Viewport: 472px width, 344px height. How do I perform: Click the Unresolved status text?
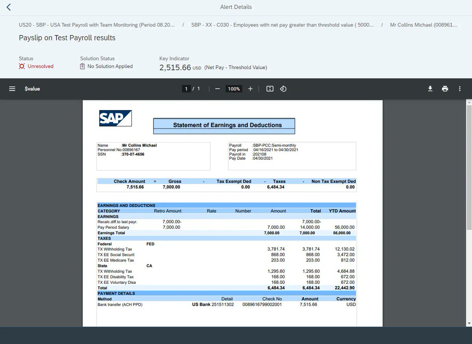(x=41, y=67)
